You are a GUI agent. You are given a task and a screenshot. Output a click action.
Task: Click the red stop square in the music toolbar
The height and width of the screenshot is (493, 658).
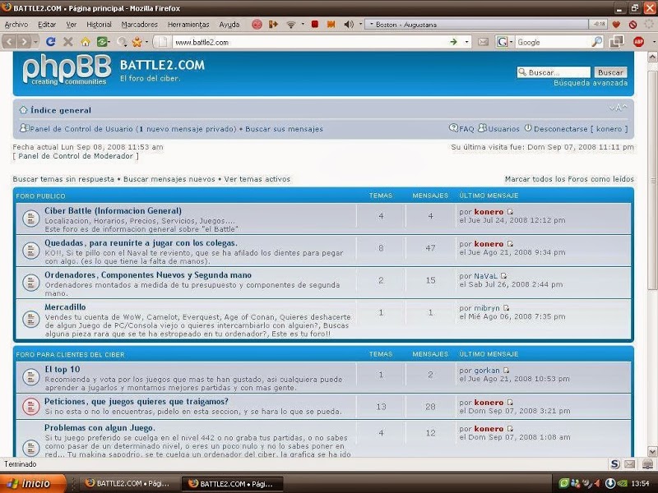(315, 25)
